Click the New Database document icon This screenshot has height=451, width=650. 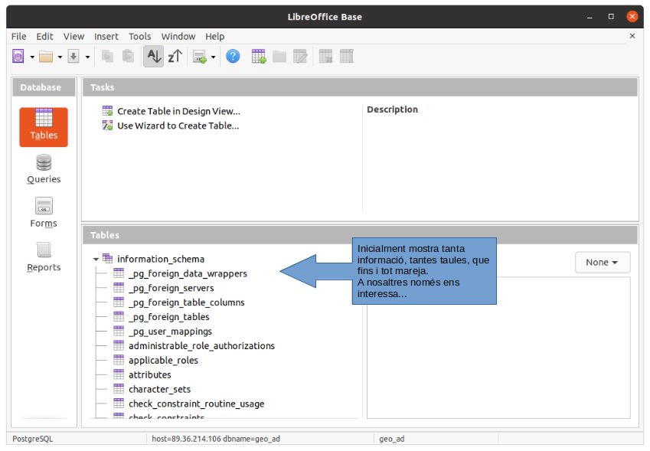click(18, 56)
